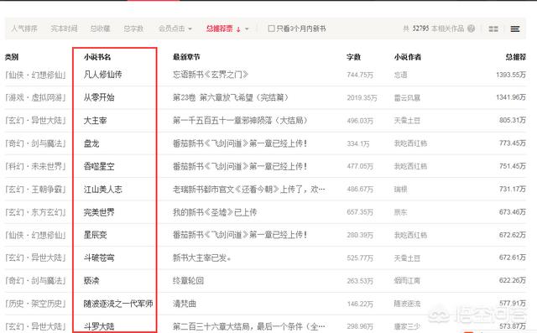Open novel 极凌 in 奇幻 row
The image size is (537, 333).
91,281
